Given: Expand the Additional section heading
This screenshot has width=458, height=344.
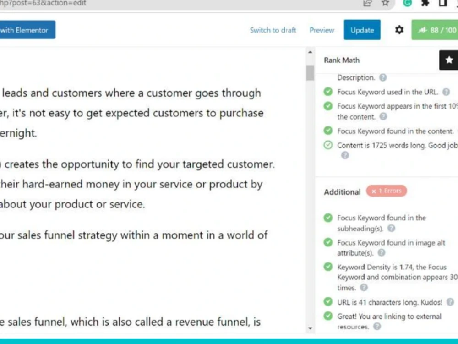Looking at the screenshot, I should click(342, 192).
